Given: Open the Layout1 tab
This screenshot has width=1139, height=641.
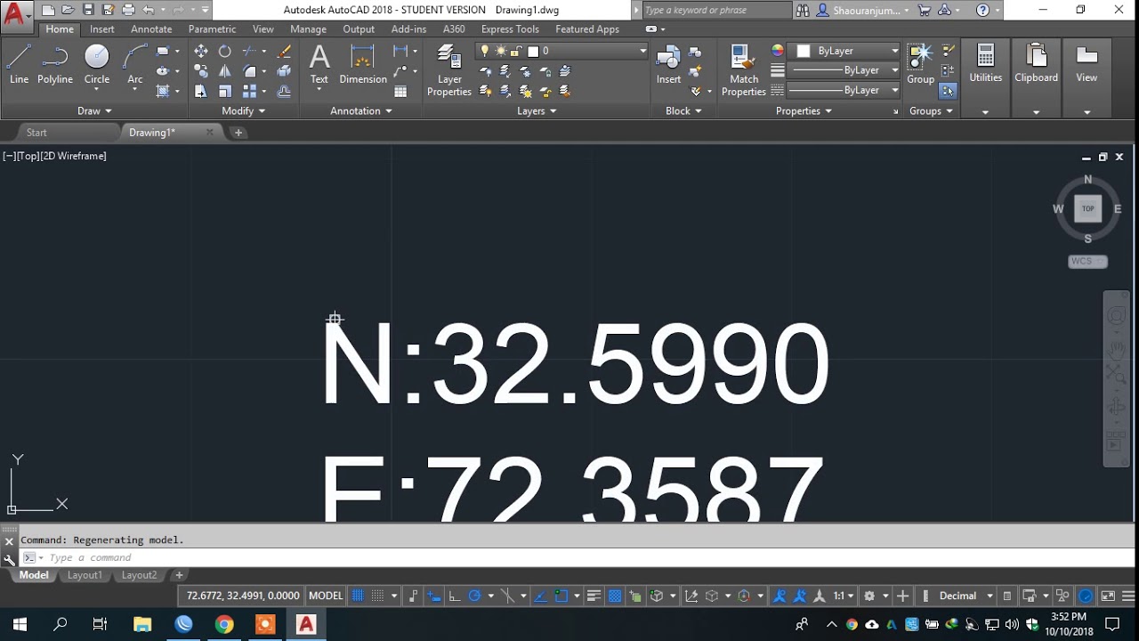Looking at the screenshot, I should [x=85, y=575].
